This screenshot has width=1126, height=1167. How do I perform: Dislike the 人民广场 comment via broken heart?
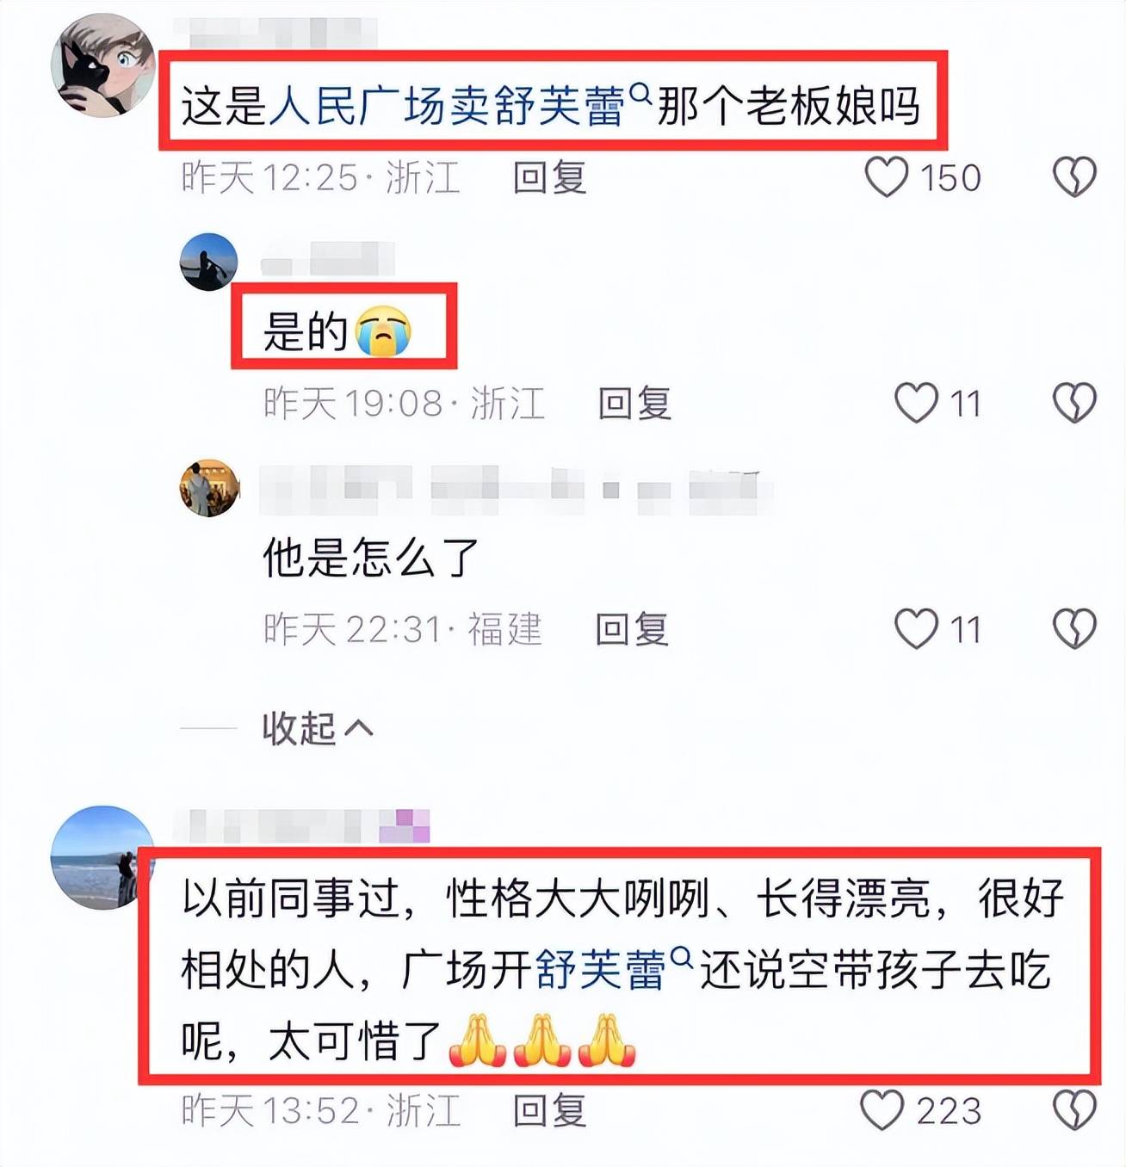point(1074,177)
